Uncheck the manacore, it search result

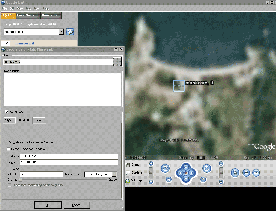pyautogui.click(x=7, y=43)
